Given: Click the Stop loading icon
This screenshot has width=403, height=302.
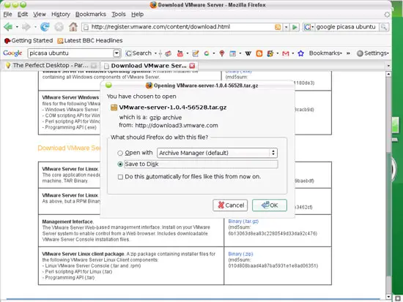Looking at the screenshot, I should 59,26.
